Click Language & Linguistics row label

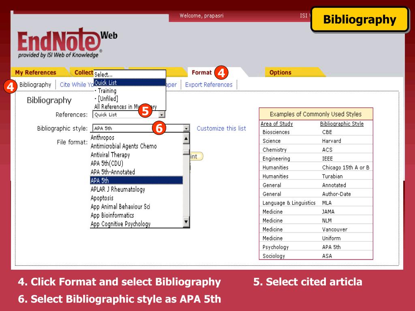tap(289, 203)
